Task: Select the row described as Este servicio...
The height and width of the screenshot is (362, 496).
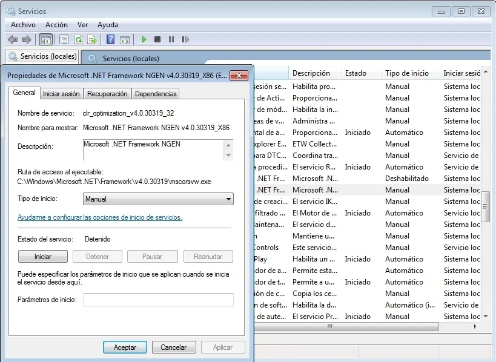Action: pos(367,248)
